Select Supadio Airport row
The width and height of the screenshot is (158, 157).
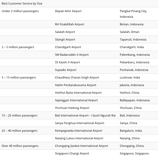(79, 70)
